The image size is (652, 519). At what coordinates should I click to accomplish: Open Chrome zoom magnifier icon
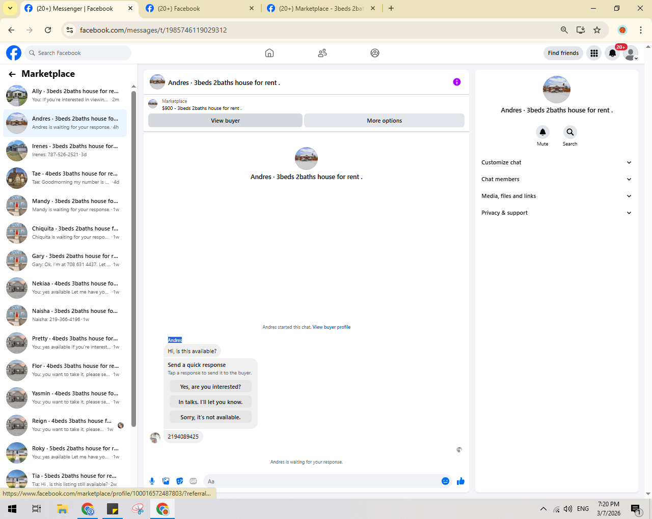pyautogui.click(x=564, y=30)
